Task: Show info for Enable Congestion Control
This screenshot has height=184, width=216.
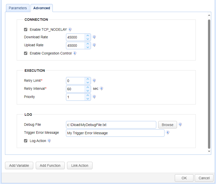Action: pos(74,53)
